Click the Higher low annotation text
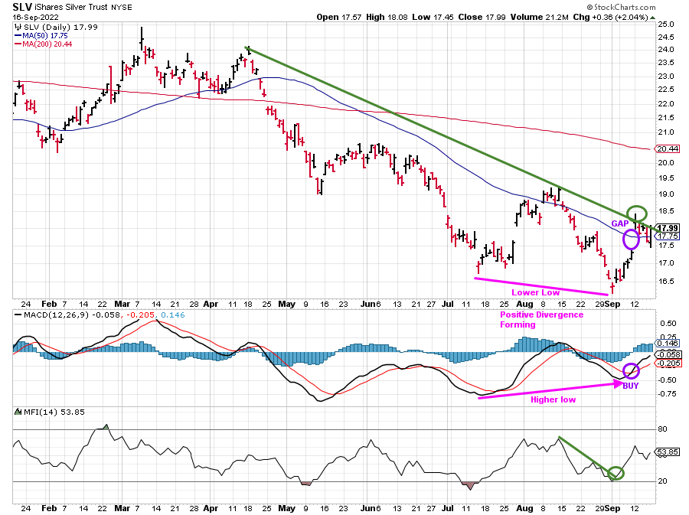 (x=553, y=399)
